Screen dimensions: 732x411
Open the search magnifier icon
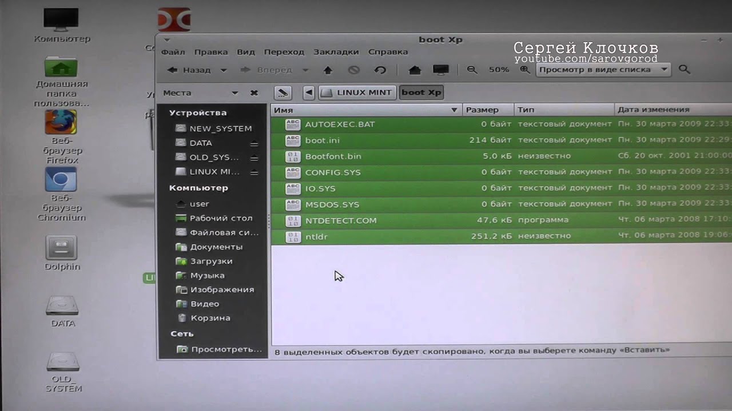(x=685, y=70)
